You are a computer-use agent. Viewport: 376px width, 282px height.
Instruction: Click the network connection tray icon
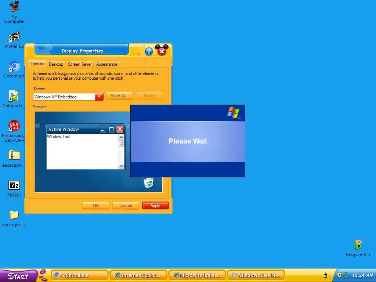tap(346, 275)
